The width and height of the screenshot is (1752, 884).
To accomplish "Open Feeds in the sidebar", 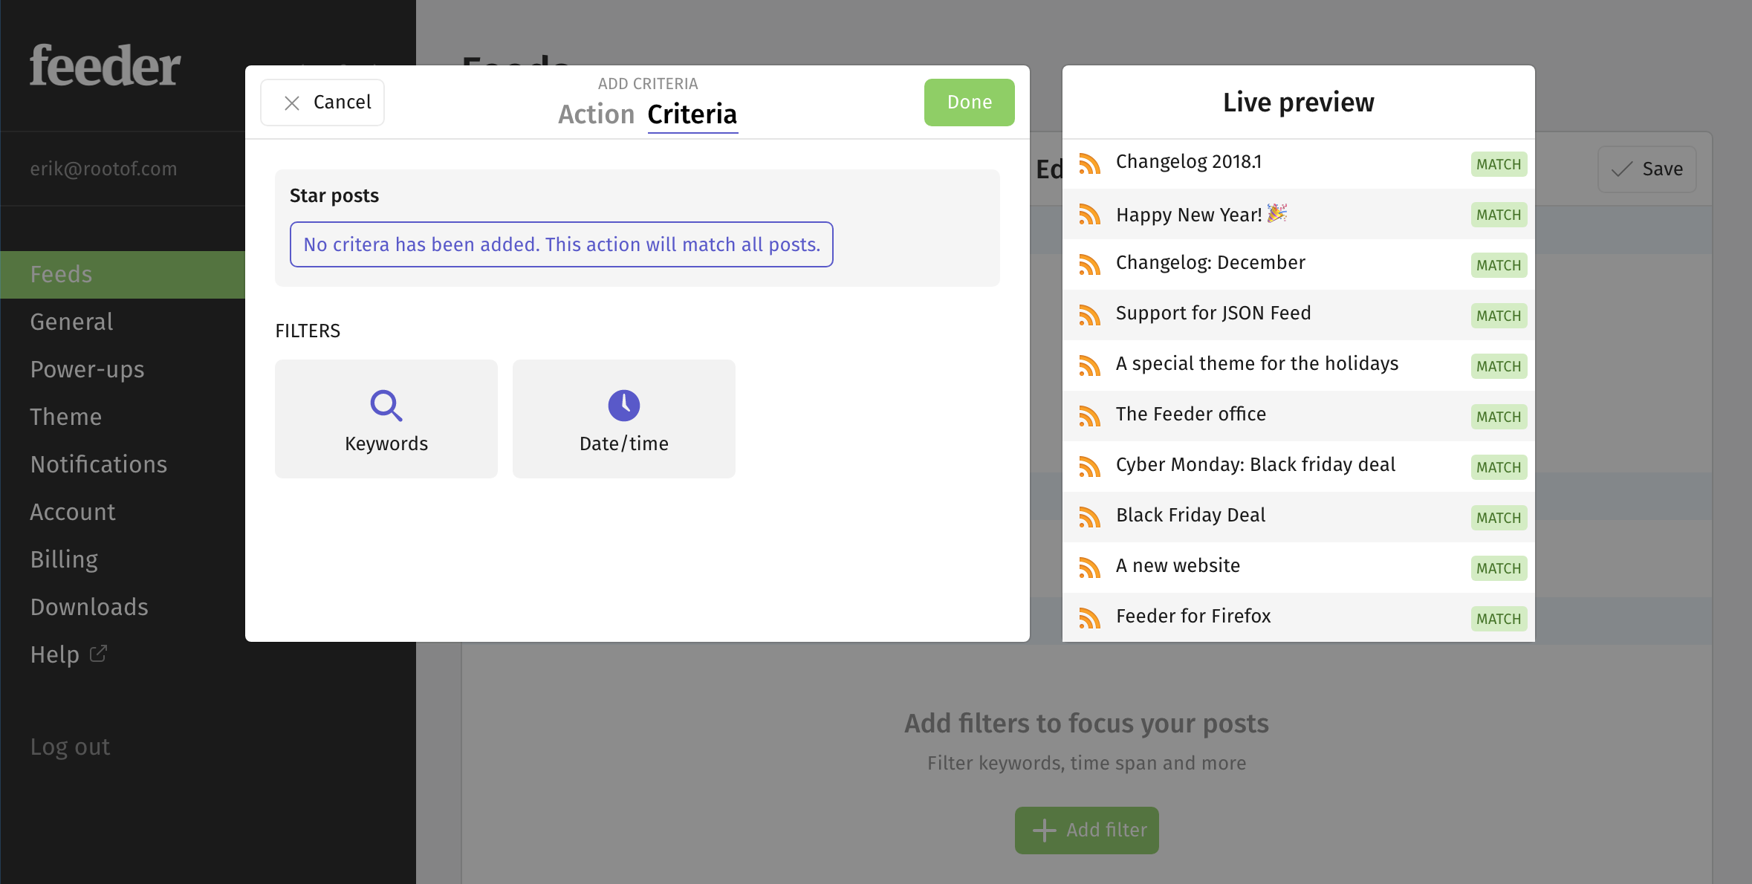I will [123, 275].
